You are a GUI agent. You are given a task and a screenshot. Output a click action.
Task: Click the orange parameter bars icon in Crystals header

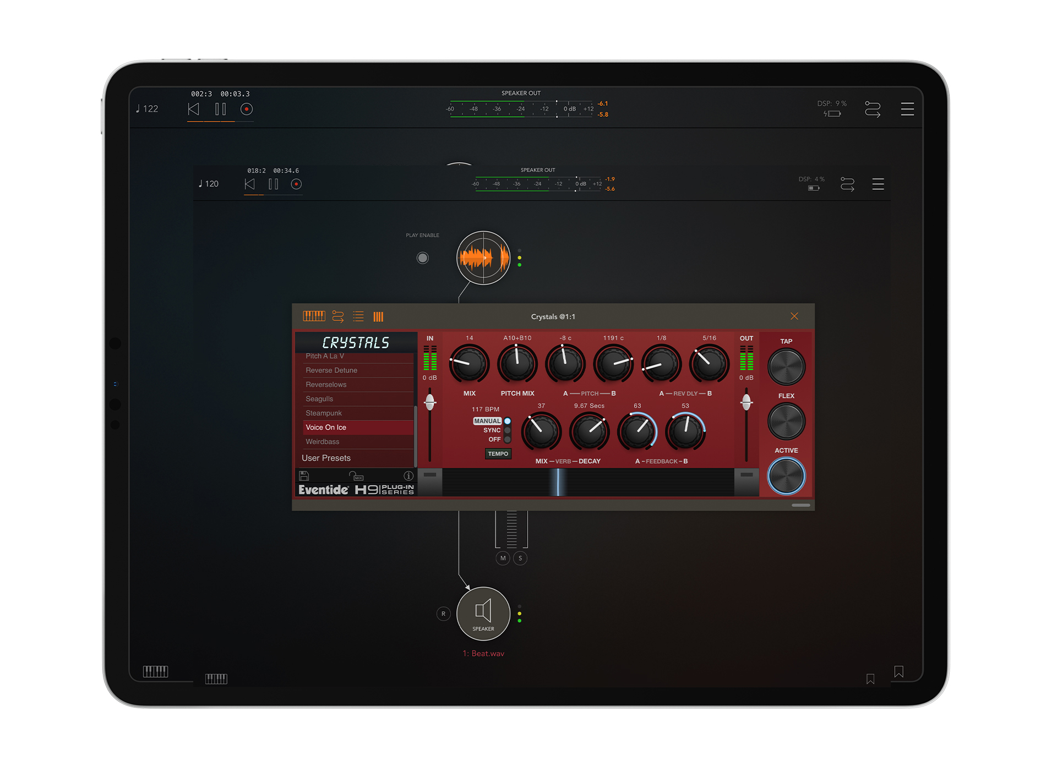(378, 316)
